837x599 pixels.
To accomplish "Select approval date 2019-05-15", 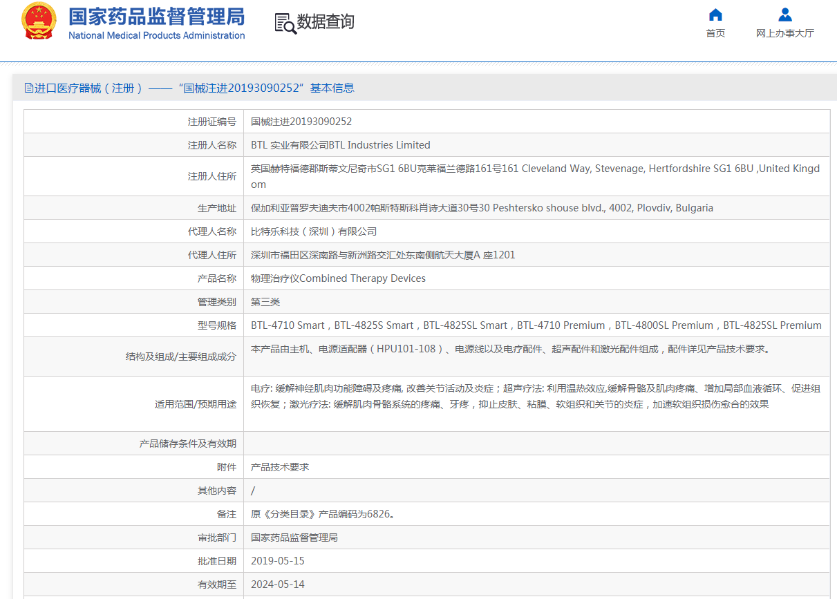I will (x=278, y=561).
